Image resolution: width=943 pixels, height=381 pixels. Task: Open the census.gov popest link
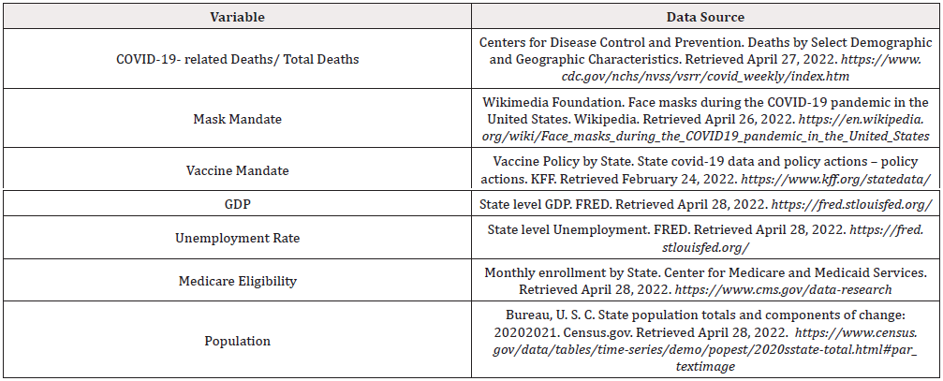pyautogui.click(x=704, y=349)
